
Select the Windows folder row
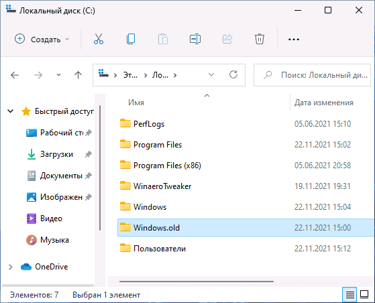click(x=246, y=206)
